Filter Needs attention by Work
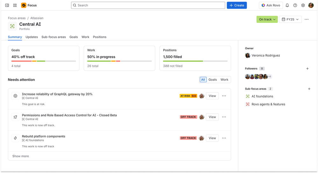The image size is (318, 173). [224, 80]
